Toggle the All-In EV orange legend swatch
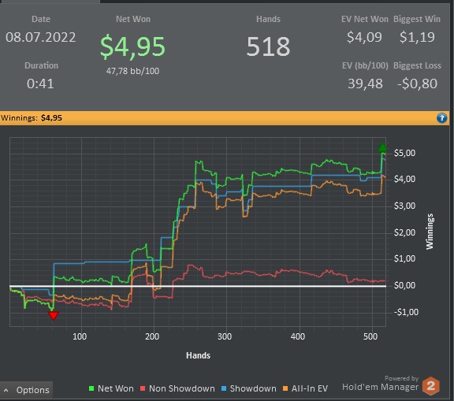The height and width of the screenshot is (401, 454). point(285,388)
